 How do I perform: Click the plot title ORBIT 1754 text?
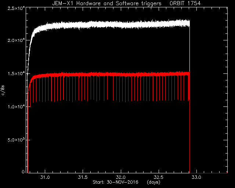point(185,3)
